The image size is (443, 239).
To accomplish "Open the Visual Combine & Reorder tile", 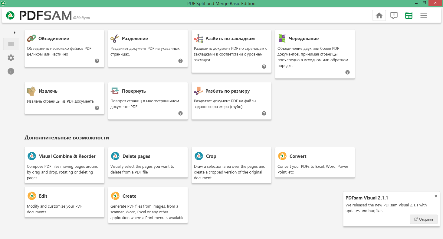I will [64, 165].
